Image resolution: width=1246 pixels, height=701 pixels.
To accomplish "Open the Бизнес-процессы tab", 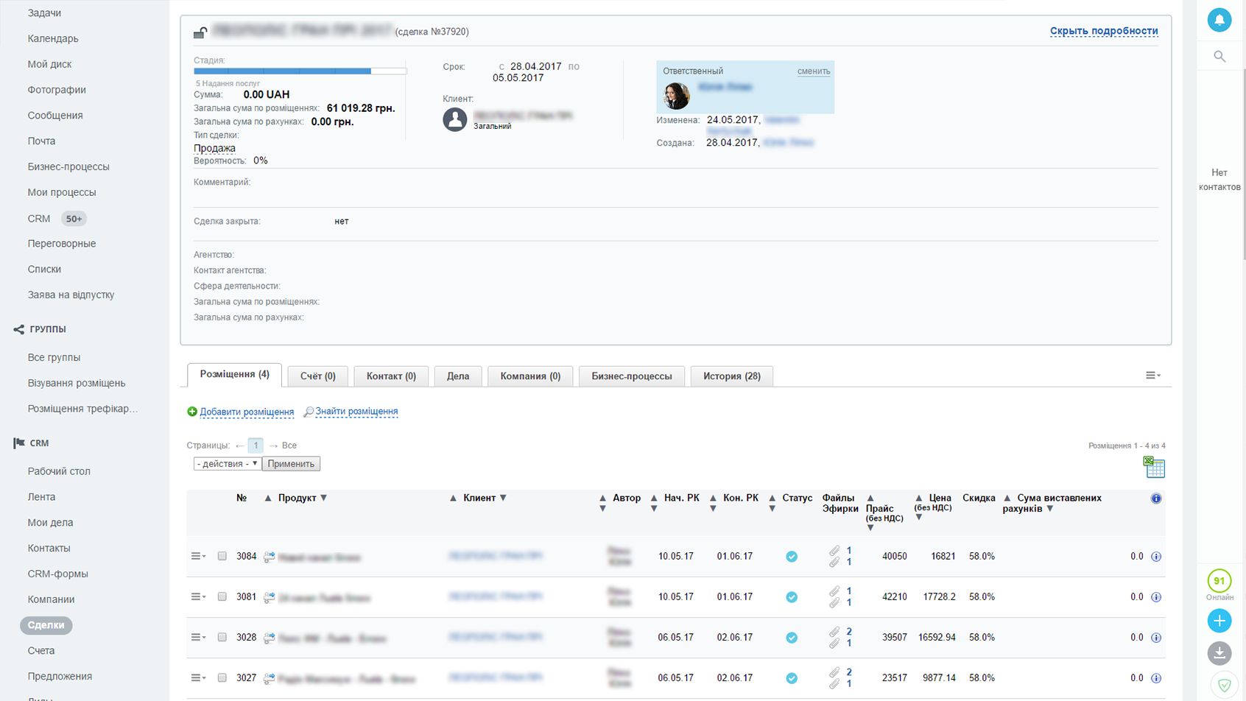I will 632,376.
